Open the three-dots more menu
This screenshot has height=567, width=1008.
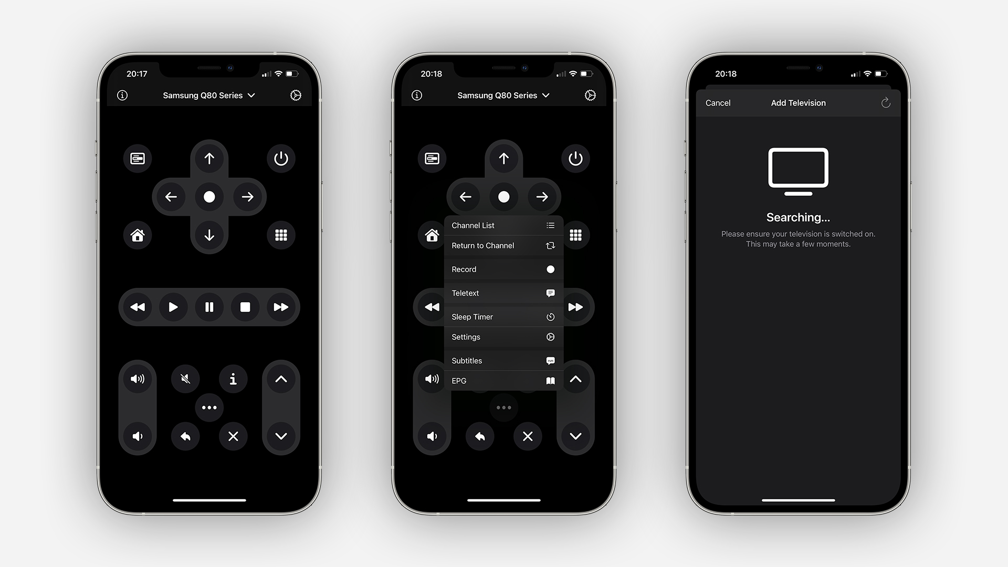209,407
